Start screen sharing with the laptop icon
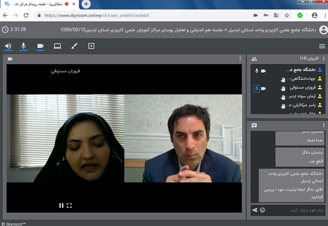The width and height of the screenshot is (328, 226). [x=57, y=46]
